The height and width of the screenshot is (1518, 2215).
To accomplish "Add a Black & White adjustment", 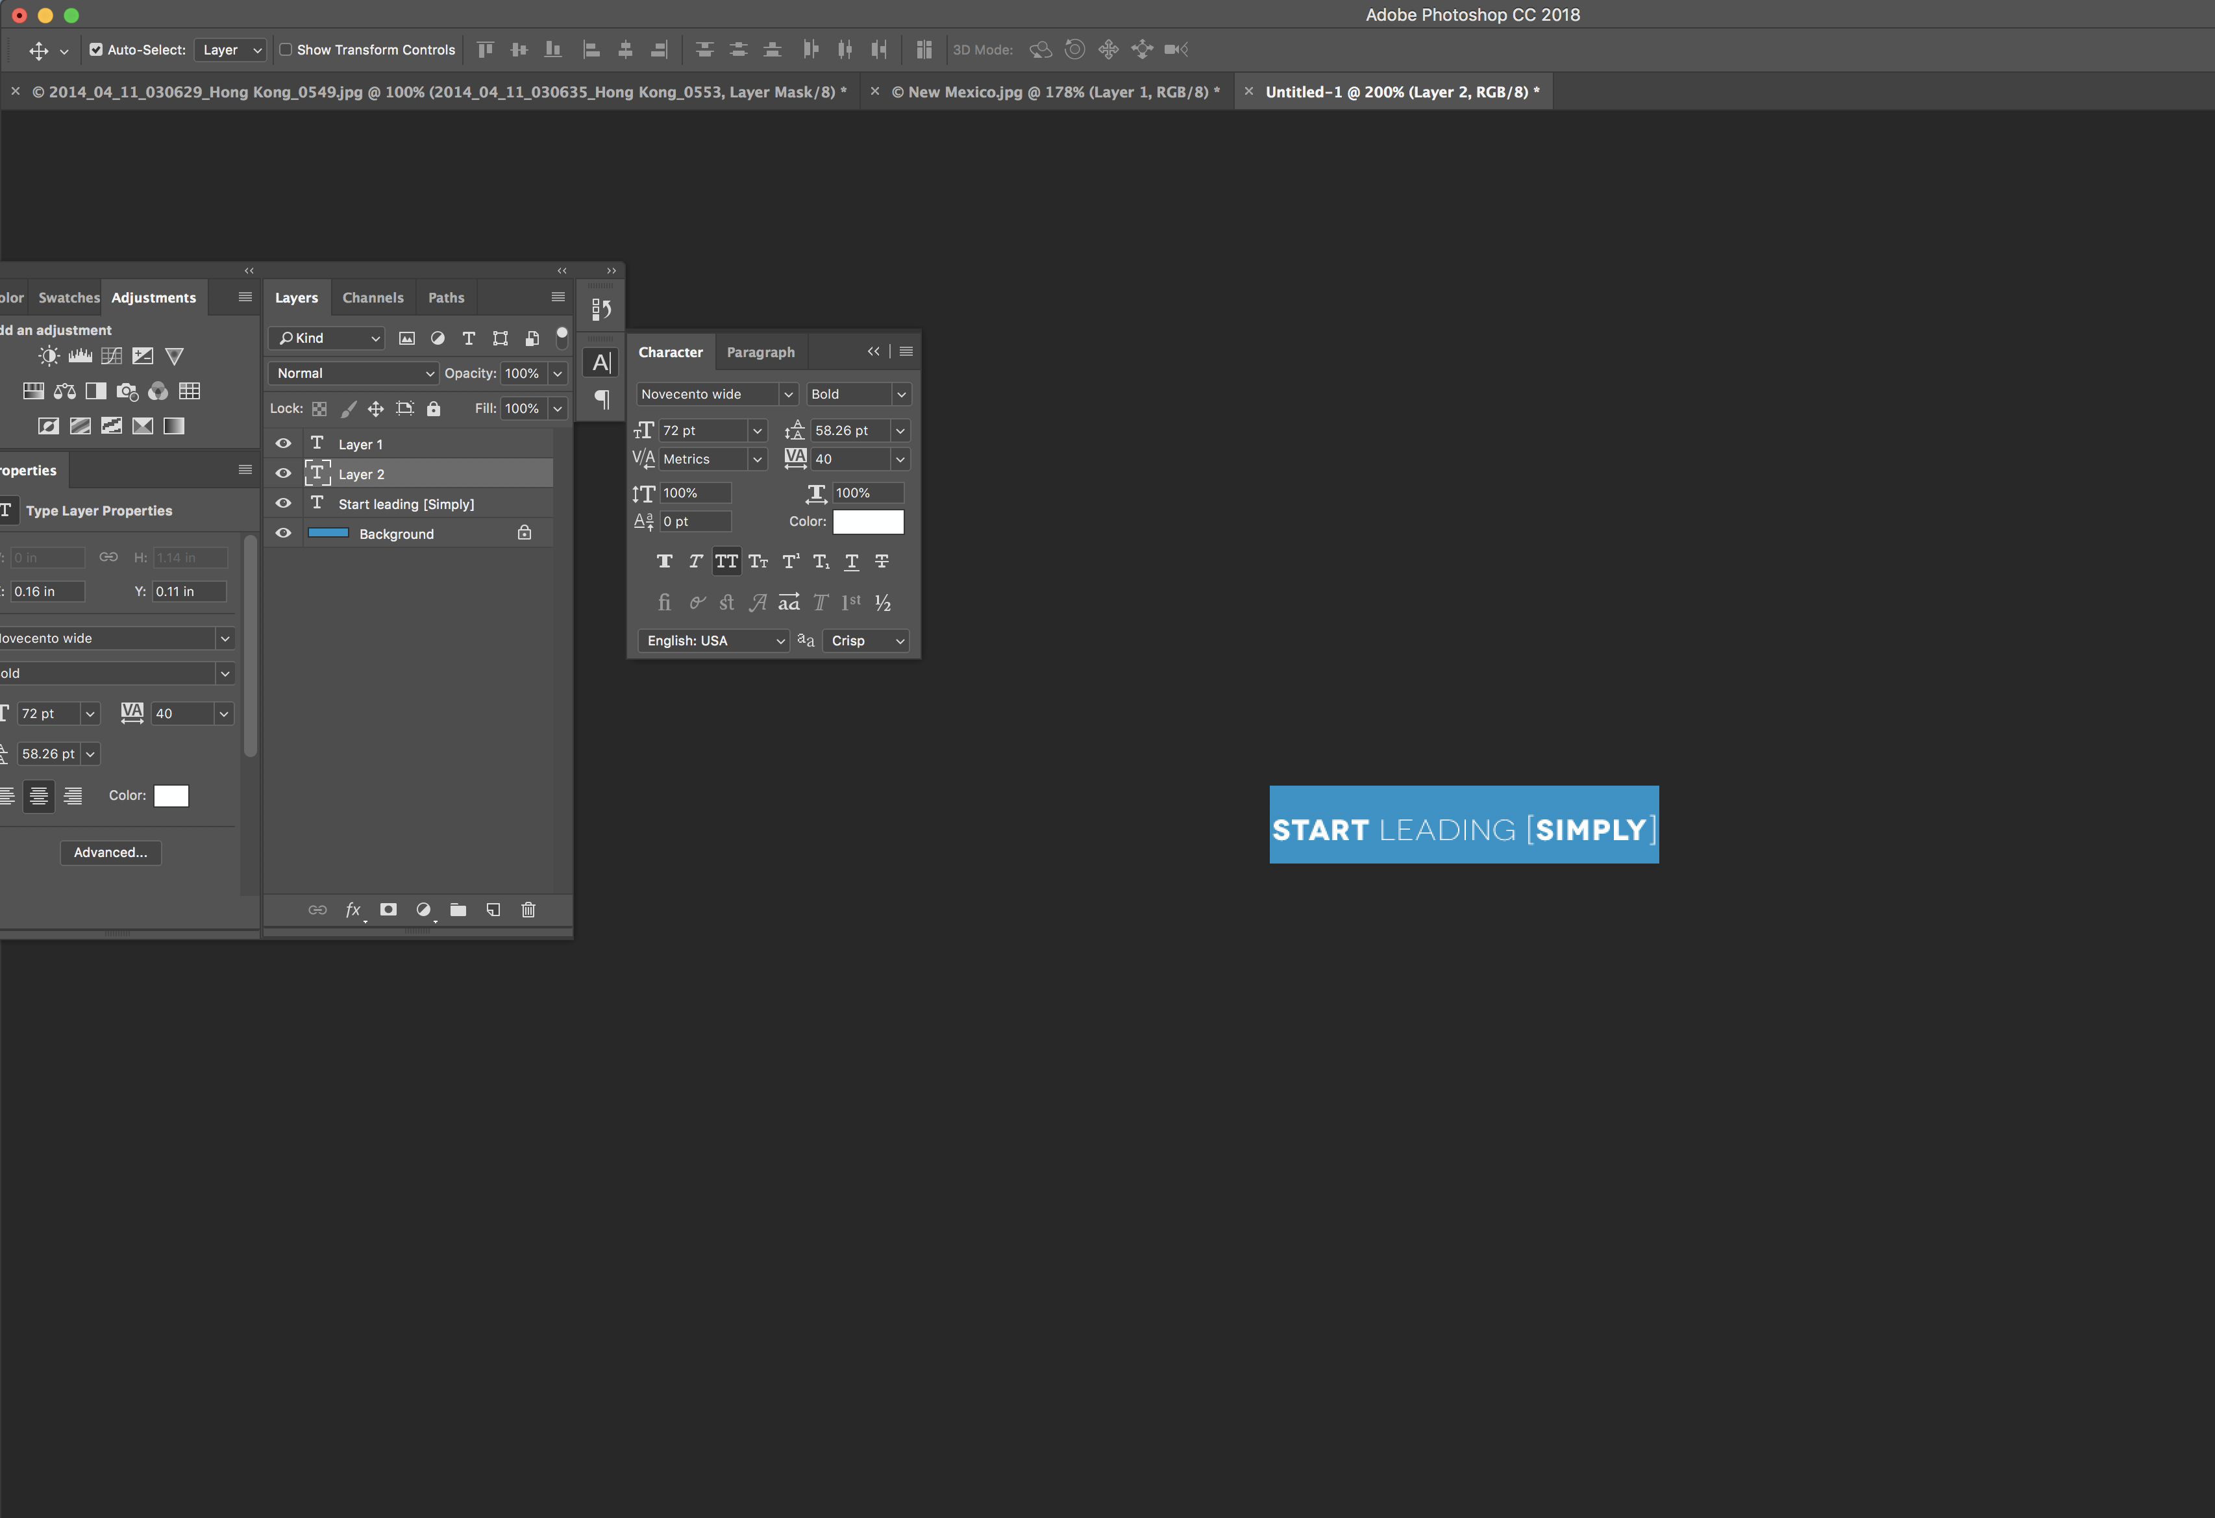I will pos(96,391).
